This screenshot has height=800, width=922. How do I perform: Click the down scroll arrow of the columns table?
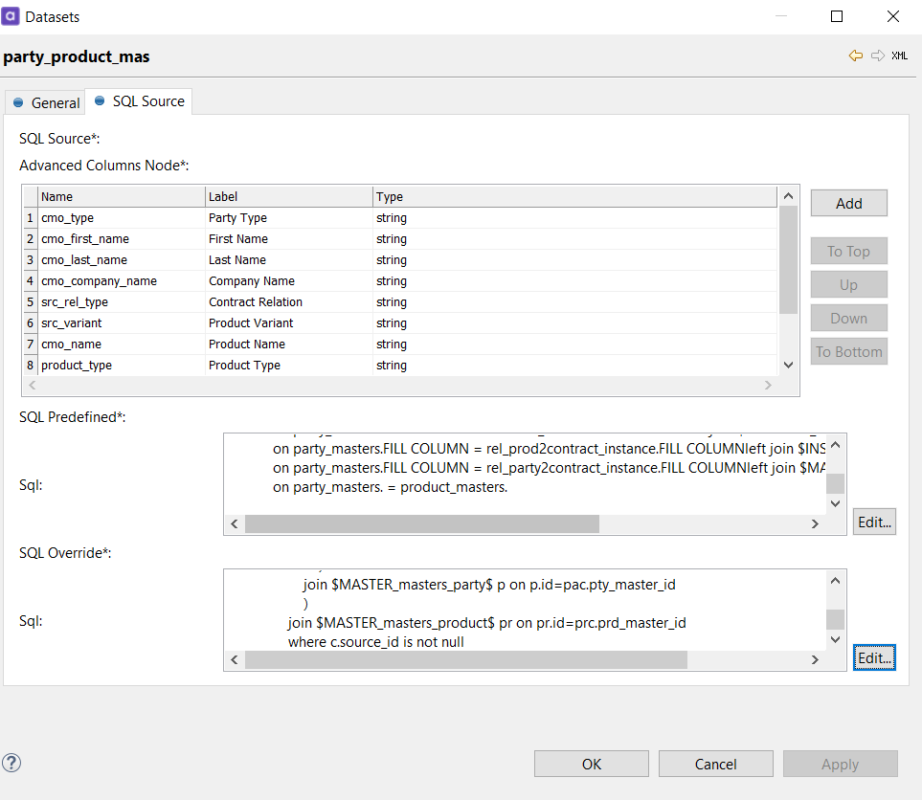pyautogui.click(x=788, y=365)
